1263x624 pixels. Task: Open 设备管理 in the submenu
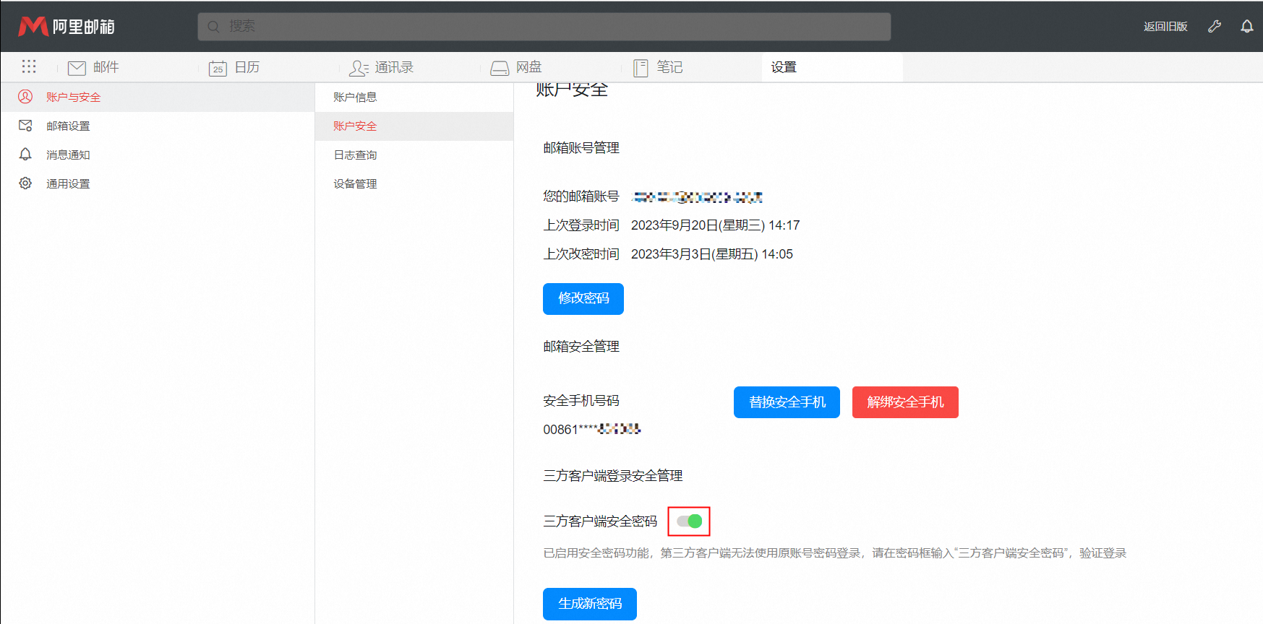tap(355, 183)
